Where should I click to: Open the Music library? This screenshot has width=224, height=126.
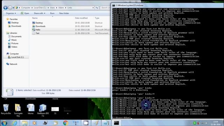[14, 40]
